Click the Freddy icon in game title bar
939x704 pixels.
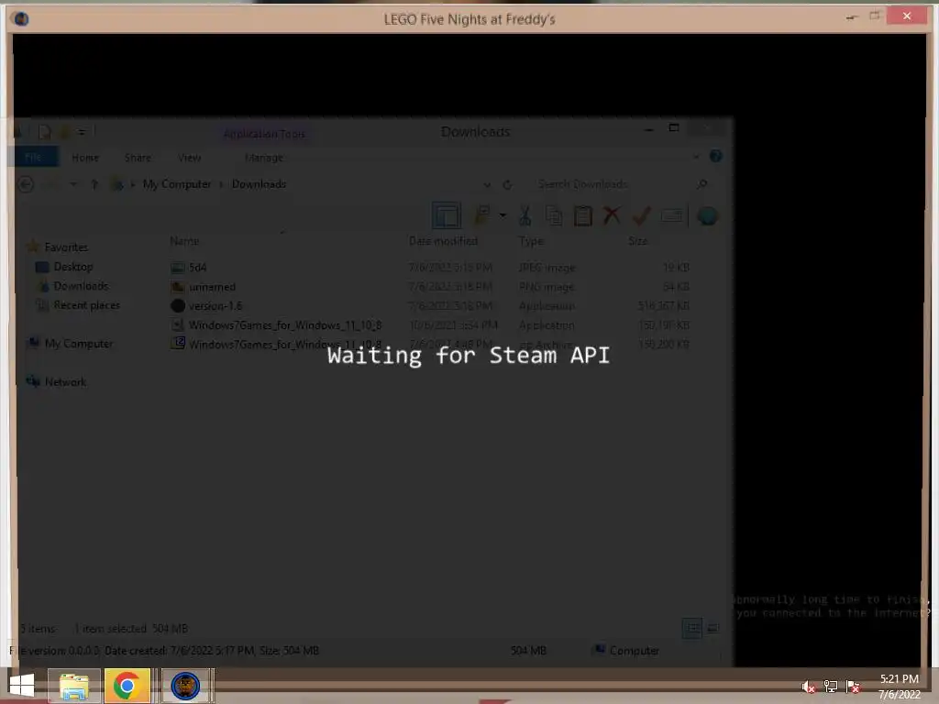(x=21, y=19)
